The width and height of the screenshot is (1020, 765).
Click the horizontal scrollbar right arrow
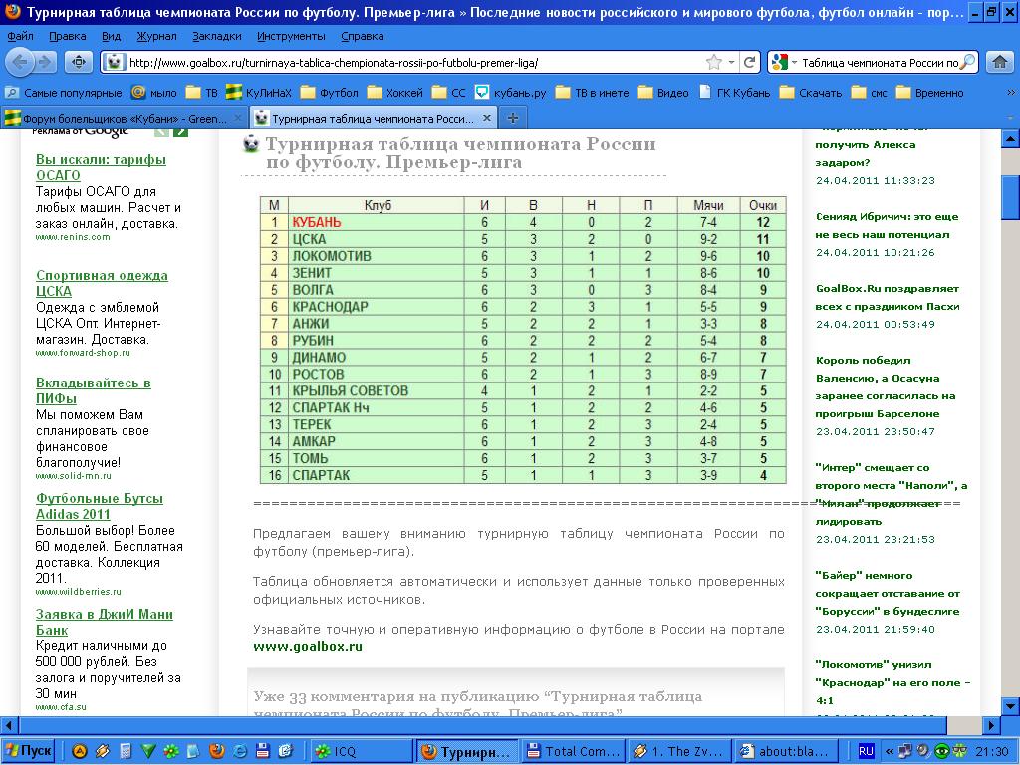point(992,725)
